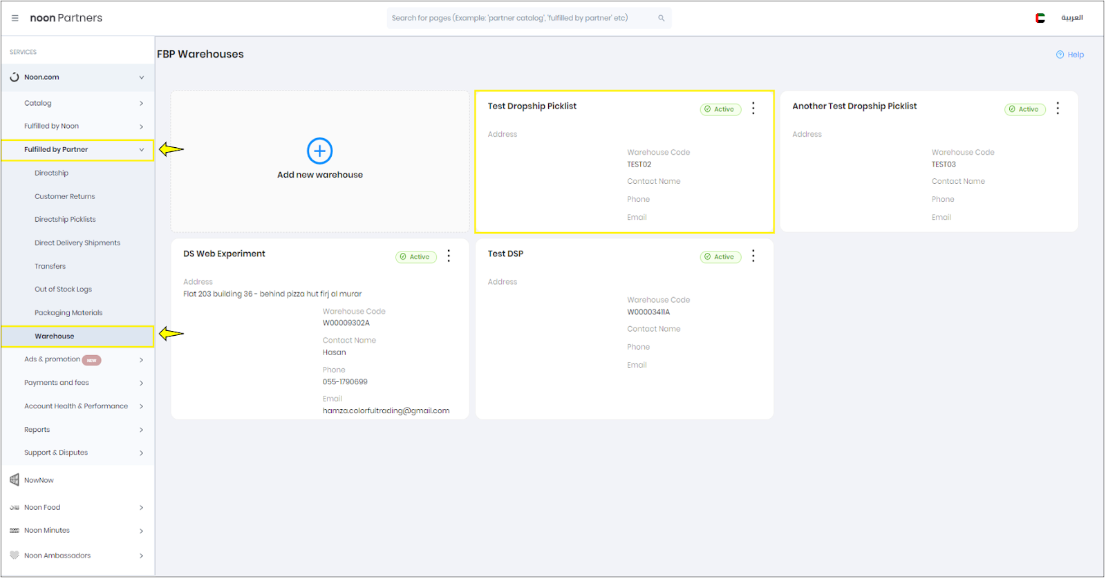This screenshot has width=1106, height=579.
Task: Expand the Fulfilled by Noon chevron
Action: pyautogui.click(x=142, y=126)
